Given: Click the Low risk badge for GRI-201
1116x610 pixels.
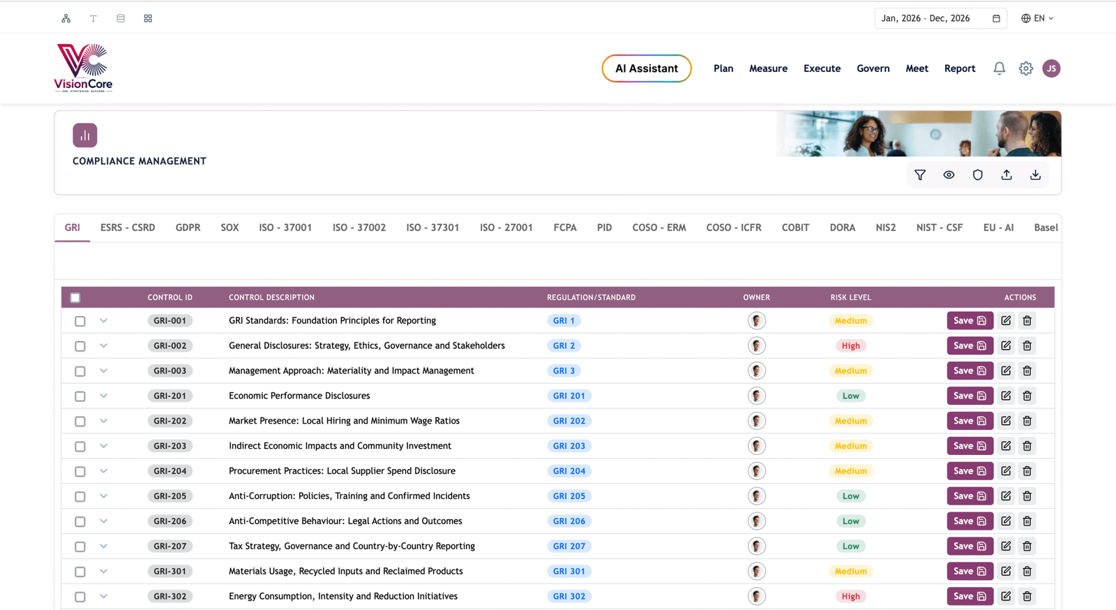Looking at the screenshot, I should (x=850, y=396).
